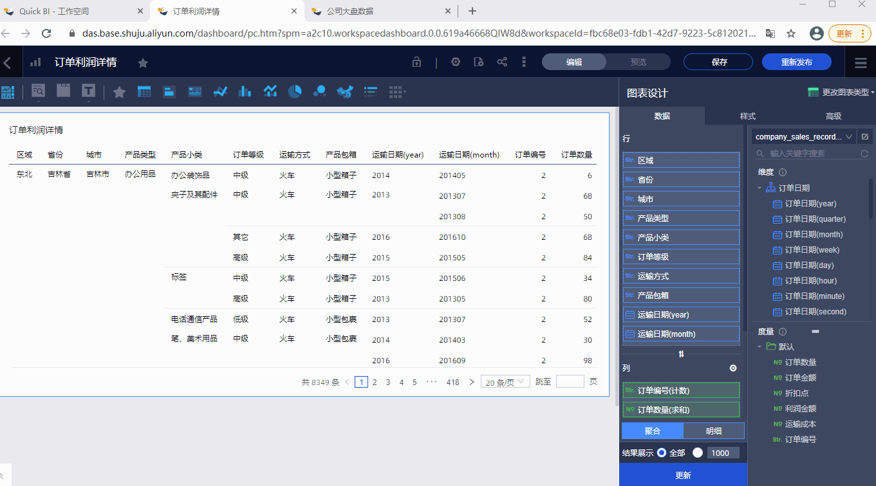Click the info icon next to 度量
This screenshot has height=486, width=876.
[x=783, y=332]
